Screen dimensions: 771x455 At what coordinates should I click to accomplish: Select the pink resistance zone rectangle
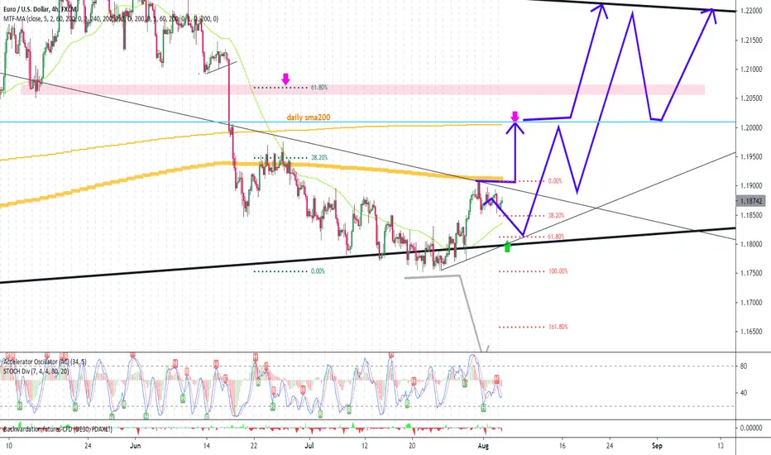[x=363, y=89]
